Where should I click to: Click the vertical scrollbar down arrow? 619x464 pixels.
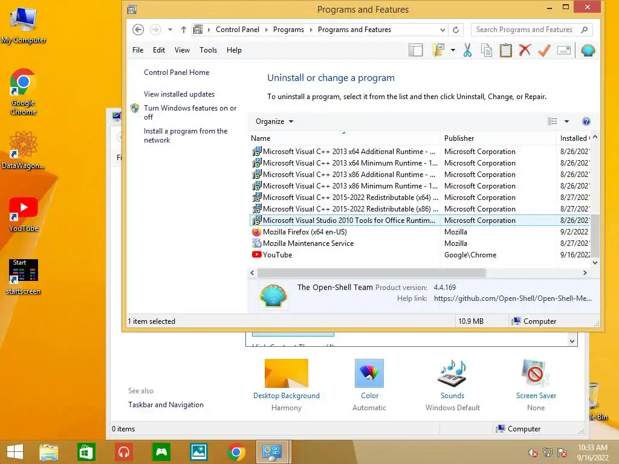click(x=595, y=263)
